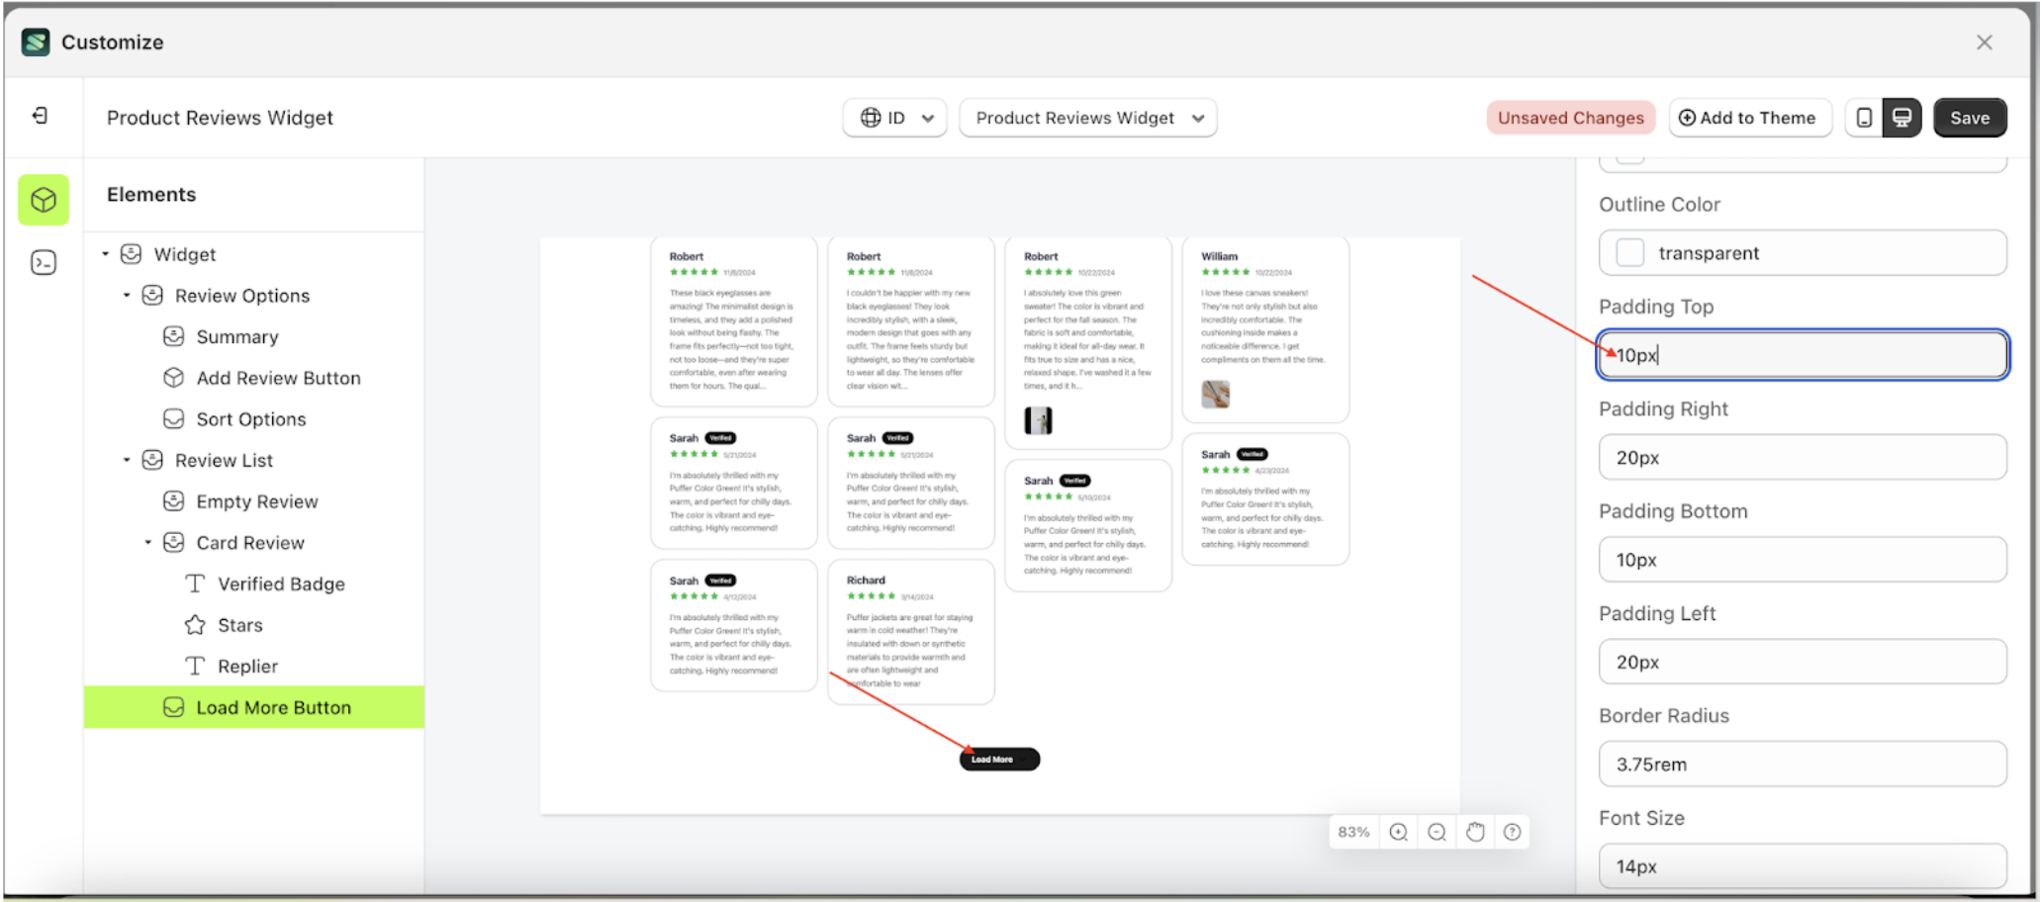Select the Load More Button element
Screen dimensions: 2040x902
pos(273,707)
